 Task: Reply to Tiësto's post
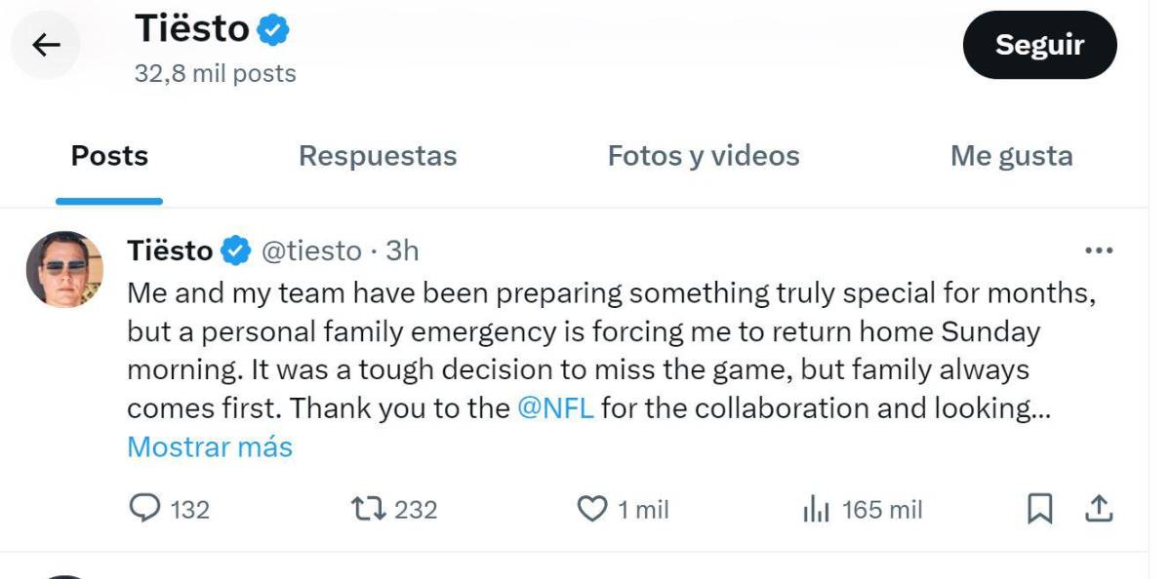[x=144, y=509]
